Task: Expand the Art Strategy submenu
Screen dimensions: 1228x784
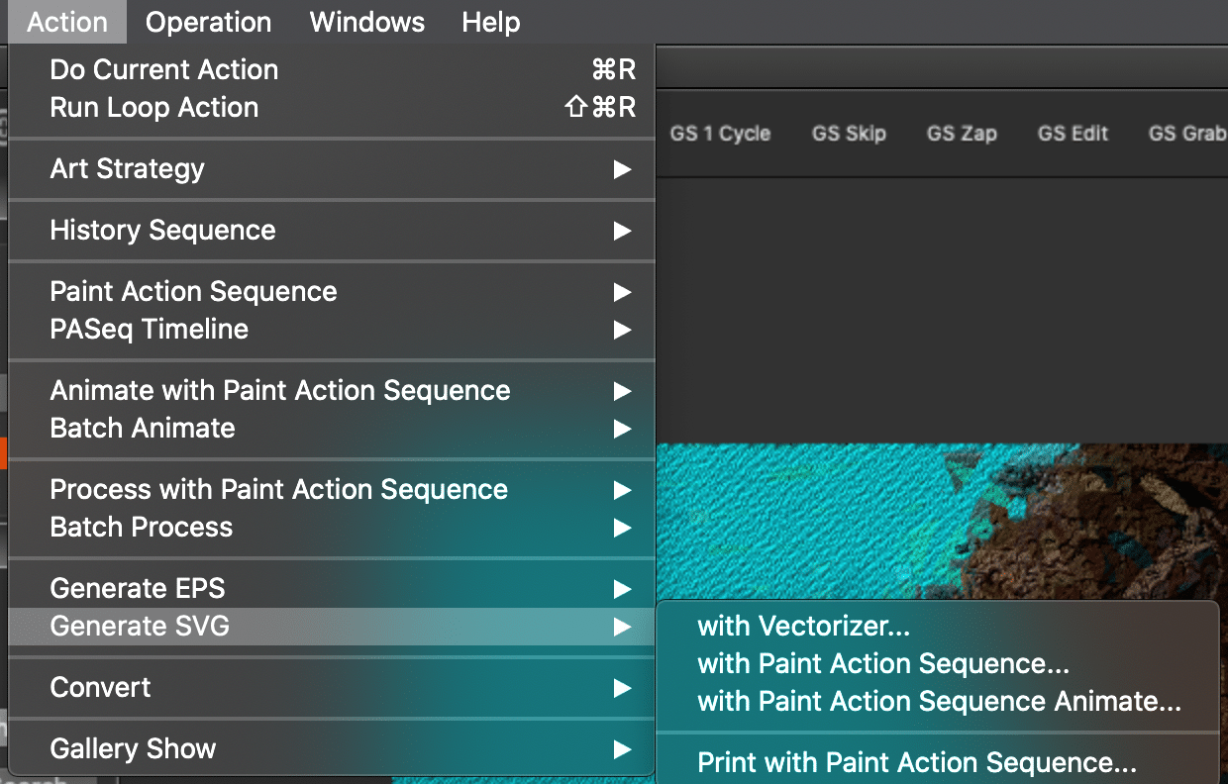Action: click(332, 169)
